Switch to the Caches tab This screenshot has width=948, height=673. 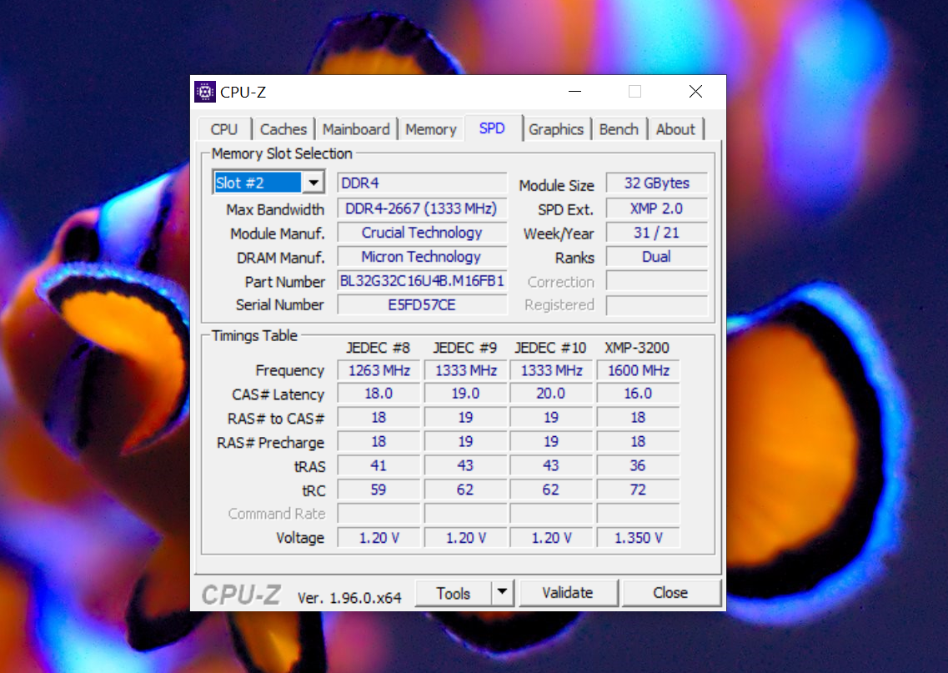(x=283, y=129)
